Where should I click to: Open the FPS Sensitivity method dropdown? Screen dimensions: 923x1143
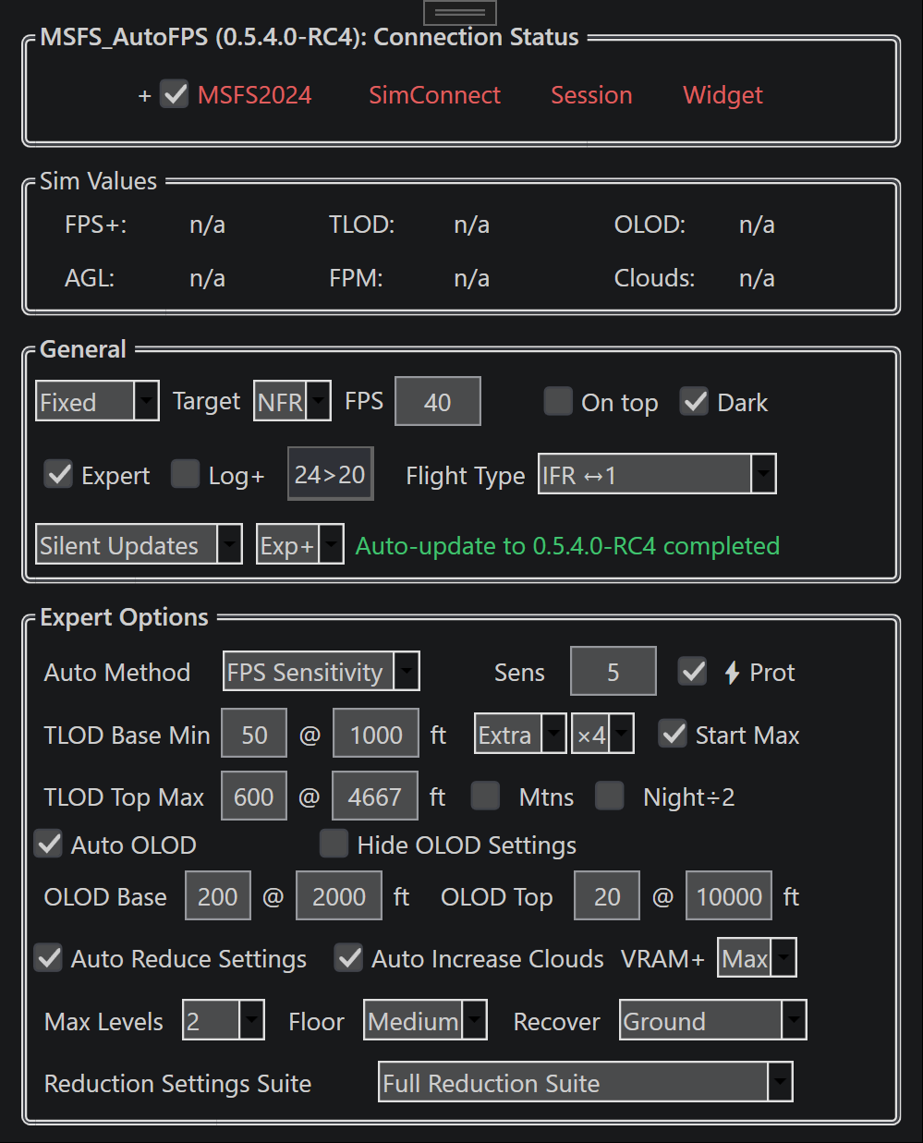[x=322, y=671]
